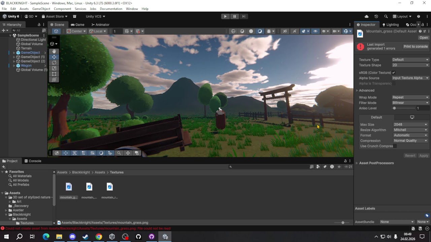This screenshot has height=242, width=431.
Task: Expand the Wagon object in Hierarchy
Action: click(14, 66)
